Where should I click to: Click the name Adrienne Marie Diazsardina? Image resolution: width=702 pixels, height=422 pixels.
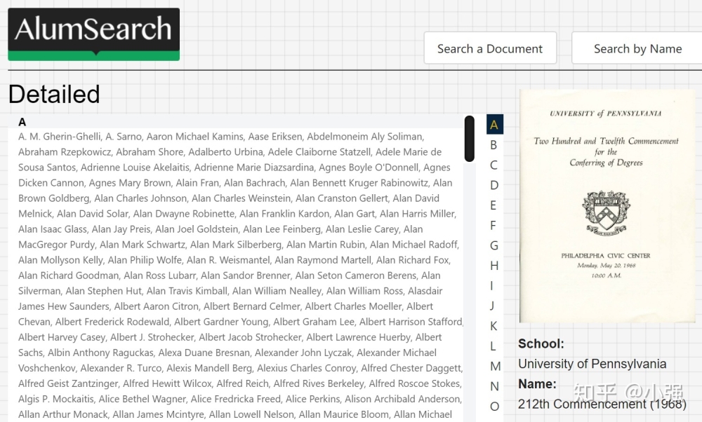tap(254, 168)
